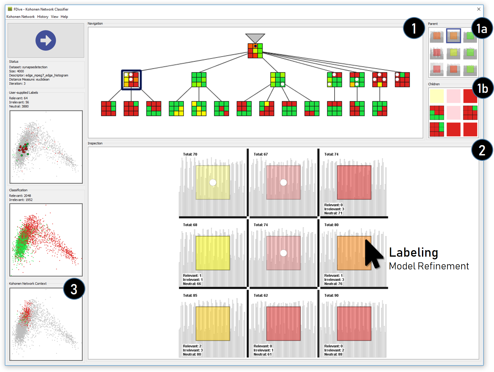Select the middle-left green-red grid Children tile
The width and height of the screenshot is (494, 372).
point(437,113)
